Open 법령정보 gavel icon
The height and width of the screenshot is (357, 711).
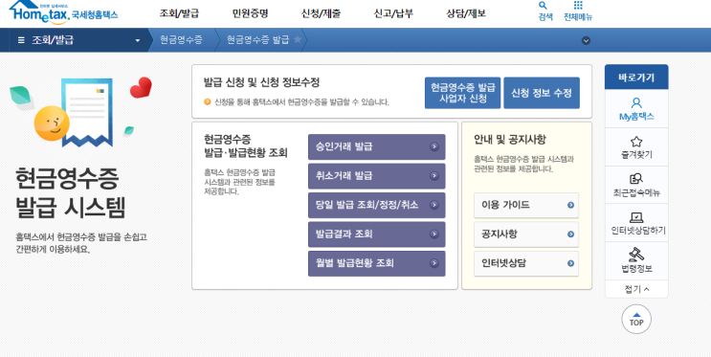(x=636, y=254)
